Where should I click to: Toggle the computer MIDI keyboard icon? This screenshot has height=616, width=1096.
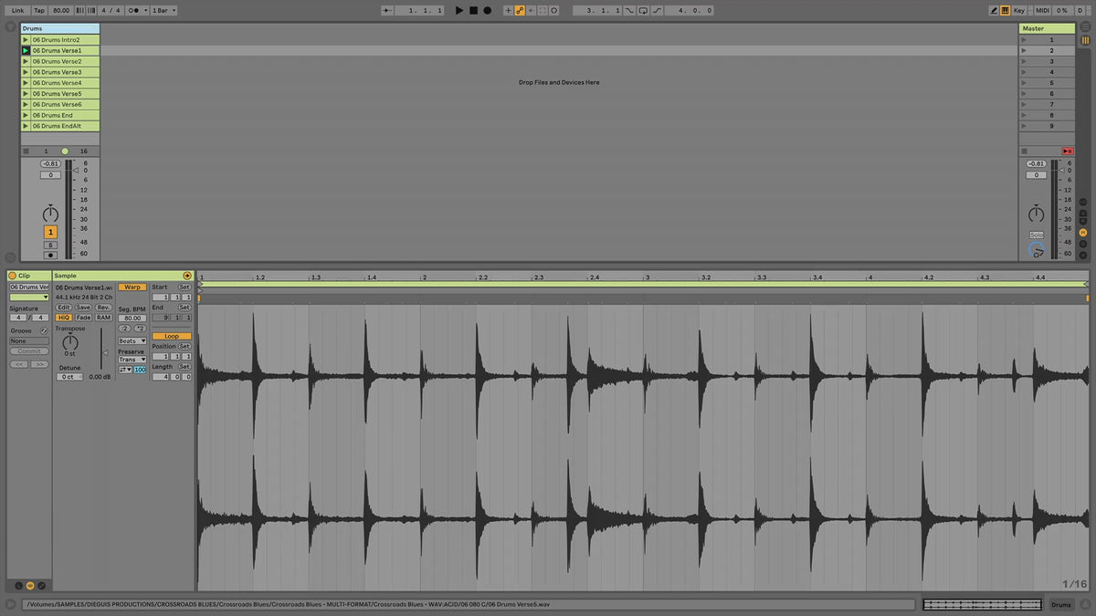1006,10
